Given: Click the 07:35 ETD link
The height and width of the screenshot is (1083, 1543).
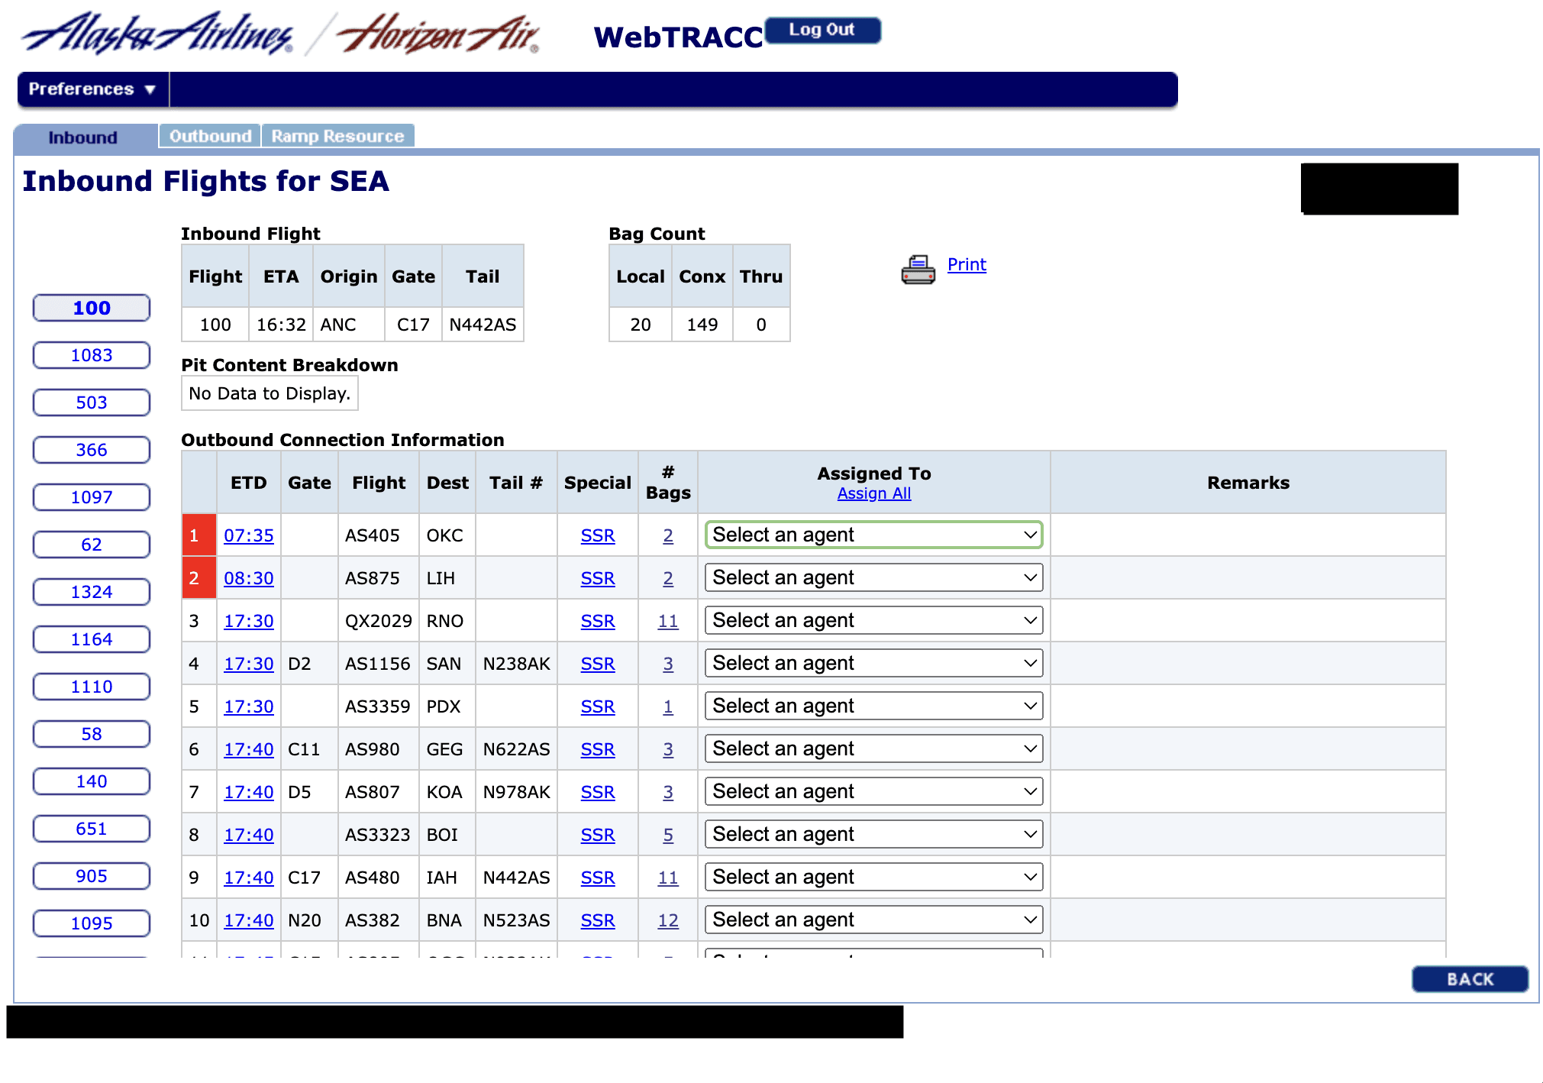Looking at the screenshot, I should (248, 535).
